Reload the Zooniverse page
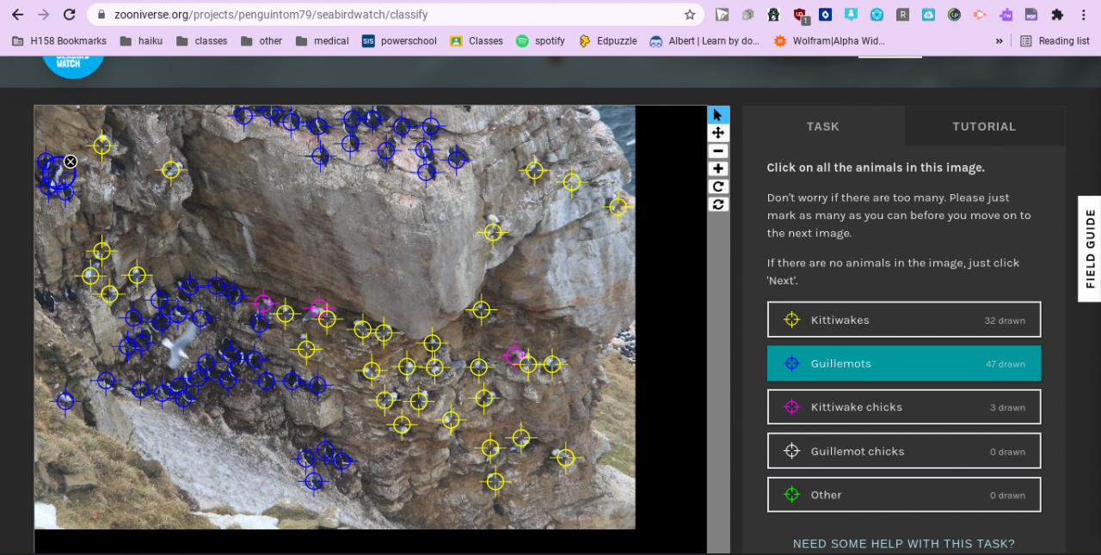 coord(70,15)
